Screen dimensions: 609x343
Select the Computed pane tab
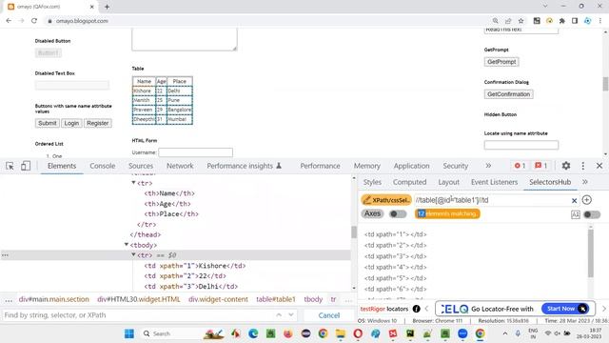tap(409, 182)
